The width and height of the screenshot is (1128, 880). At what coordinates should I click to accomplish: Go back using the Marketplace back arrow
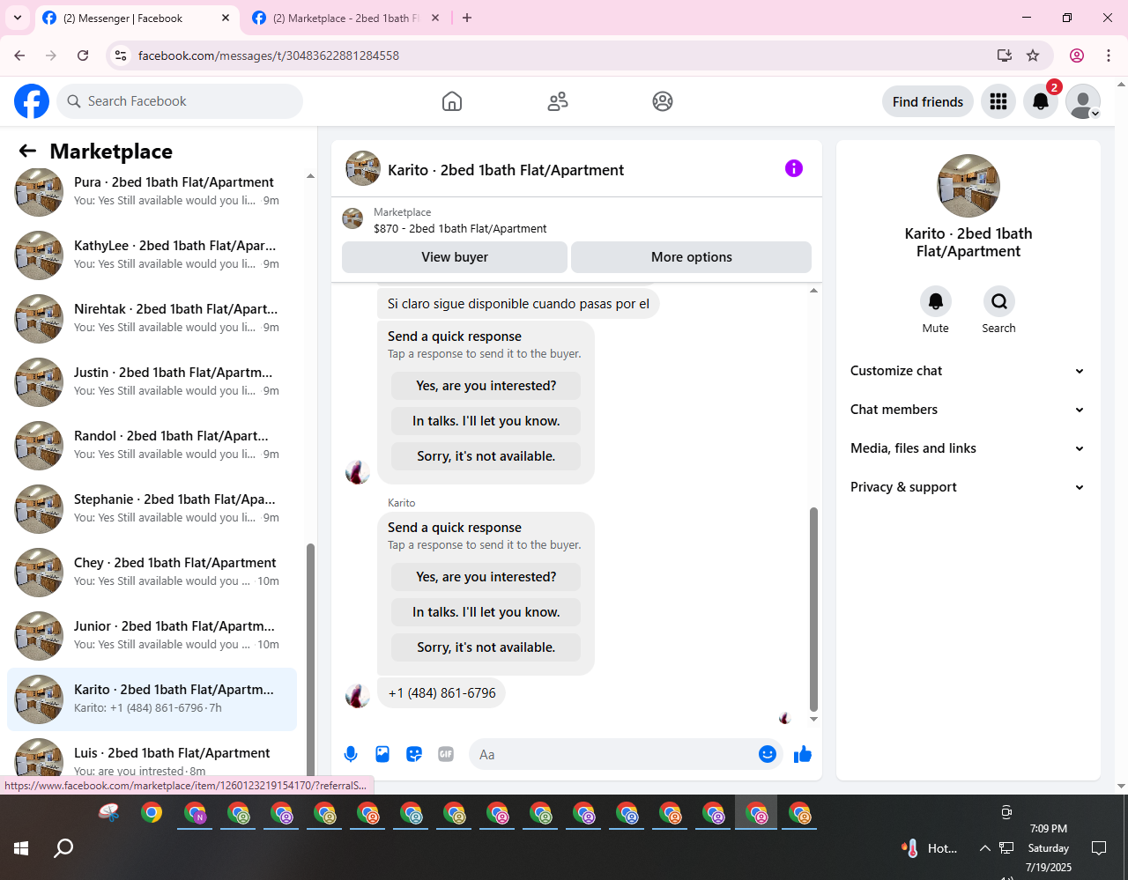pyautogui.click(x=27, y=151)
